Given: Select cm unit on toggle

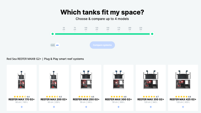Looking at the screenshot, I should click(x=57, y=45).
